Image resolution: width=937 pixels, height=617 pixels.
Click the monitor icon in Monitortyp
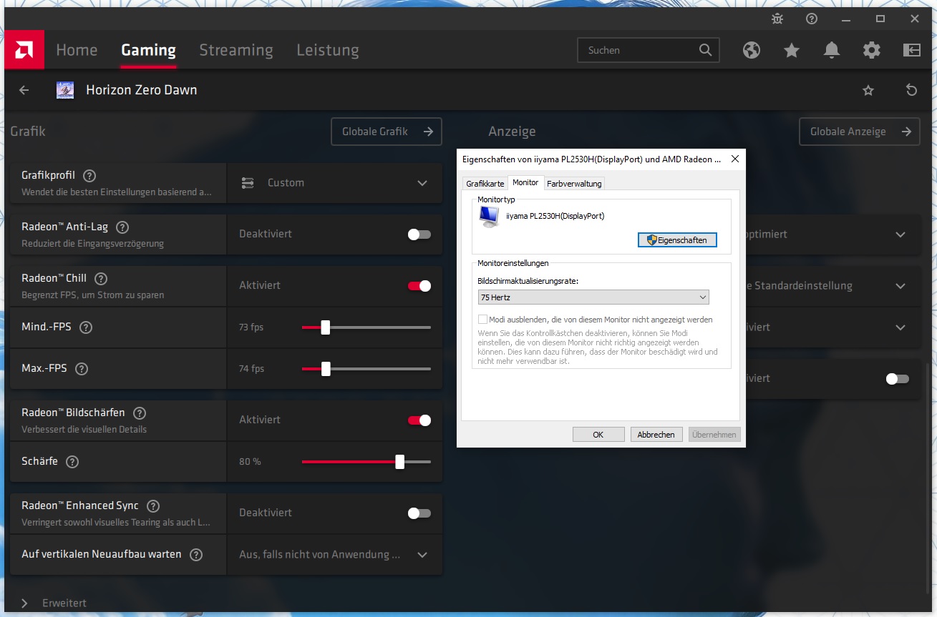coord(490,216)
